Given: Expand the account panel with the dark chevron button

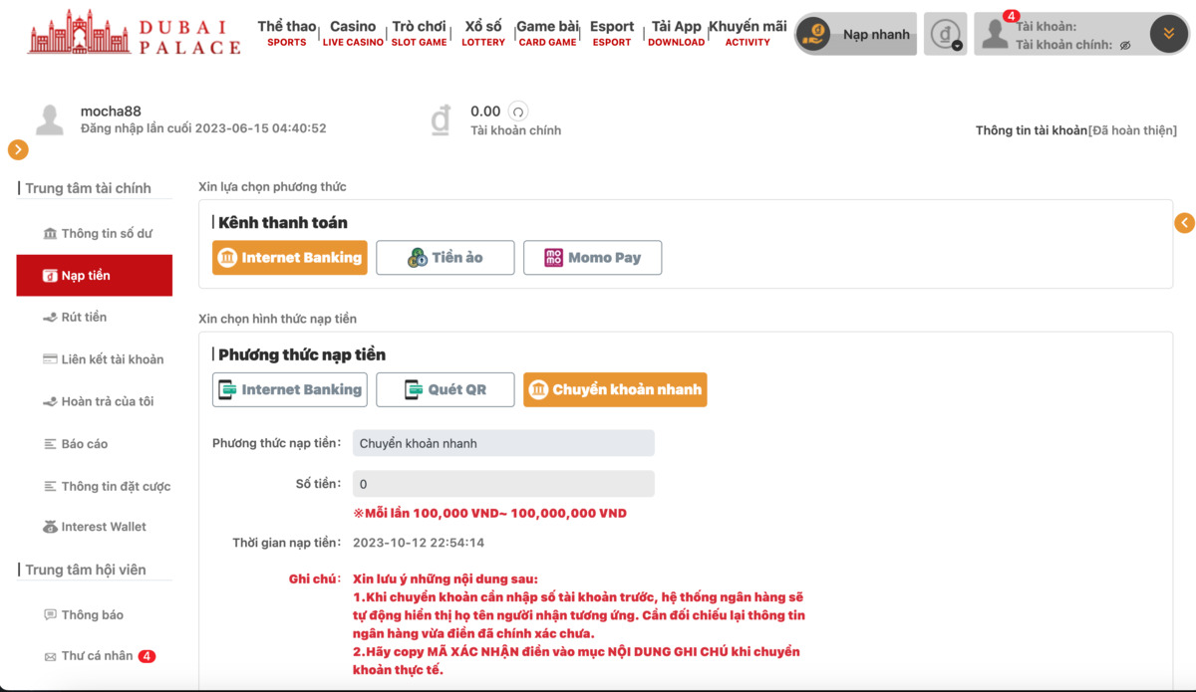Looking at the screenshot, I should pyautogui.click(x=1168, y=34).
